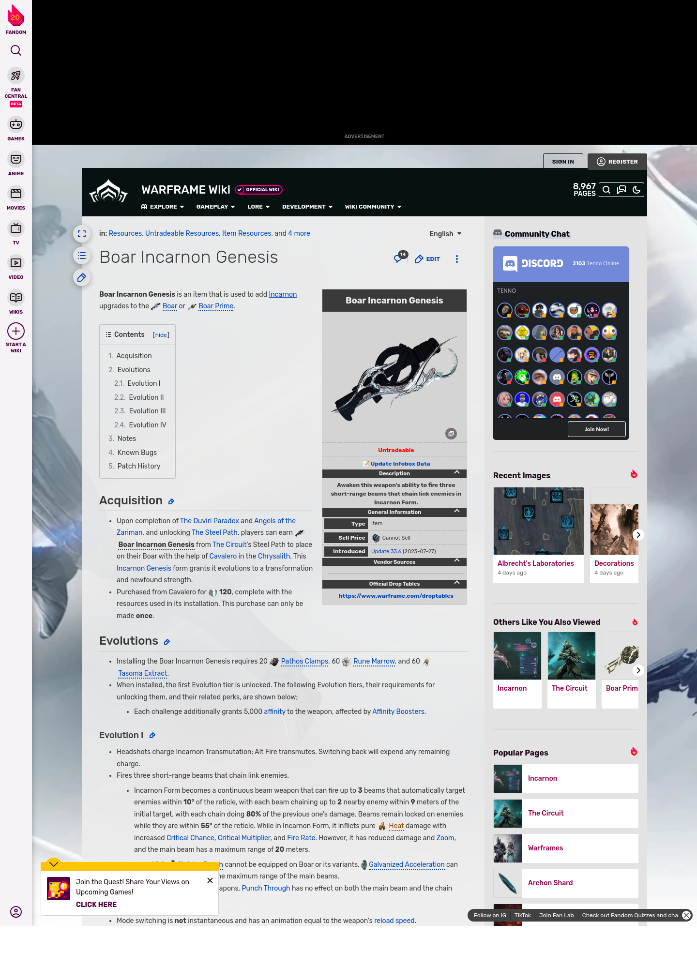Open the Movies sidebar icon
The width and height of the screenshot is (697, 968).
16,194
